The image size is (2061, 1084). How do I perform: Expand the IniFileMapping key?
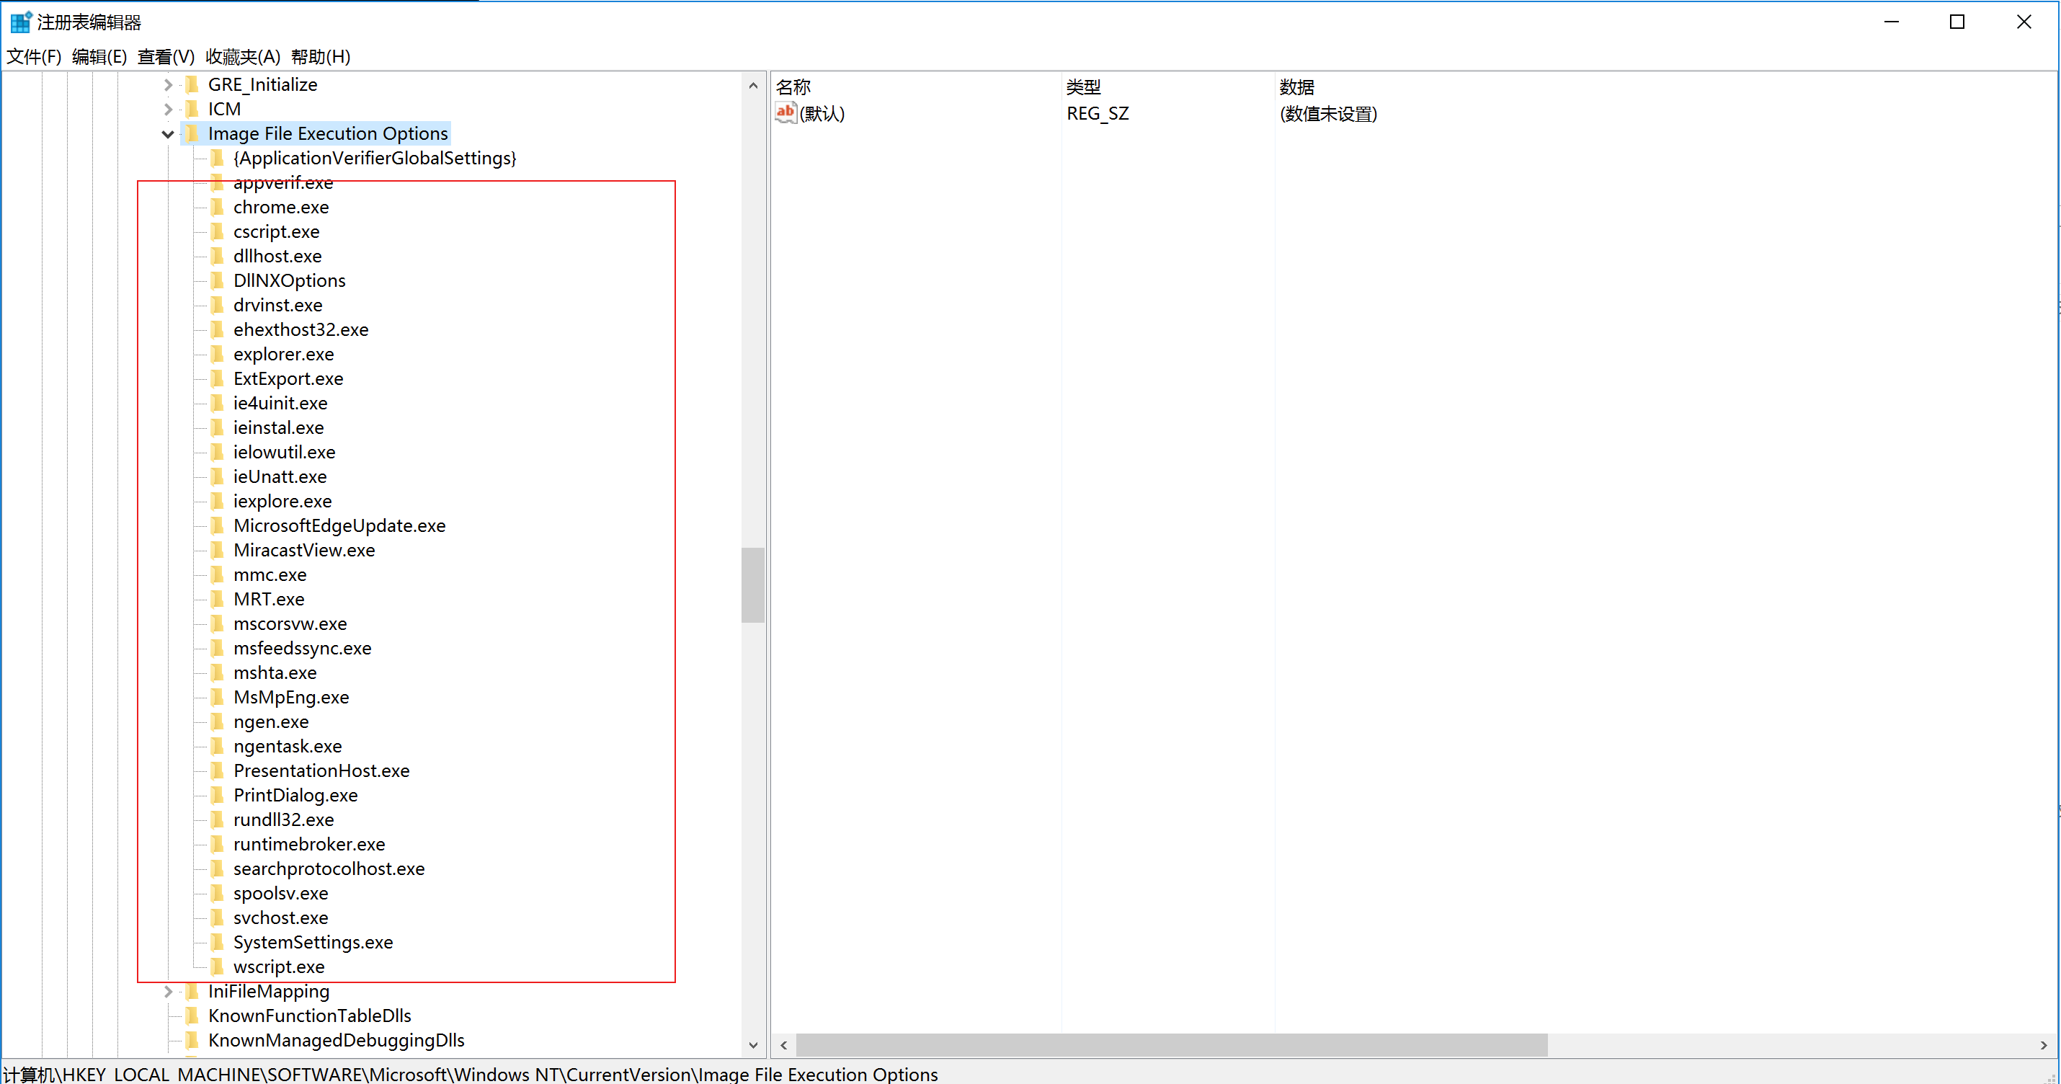(x=167, y=991)
